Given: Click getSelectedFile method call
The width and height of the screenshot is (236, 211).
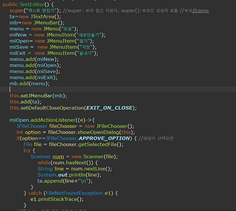Looking at the screenshot, I should 98,144.
